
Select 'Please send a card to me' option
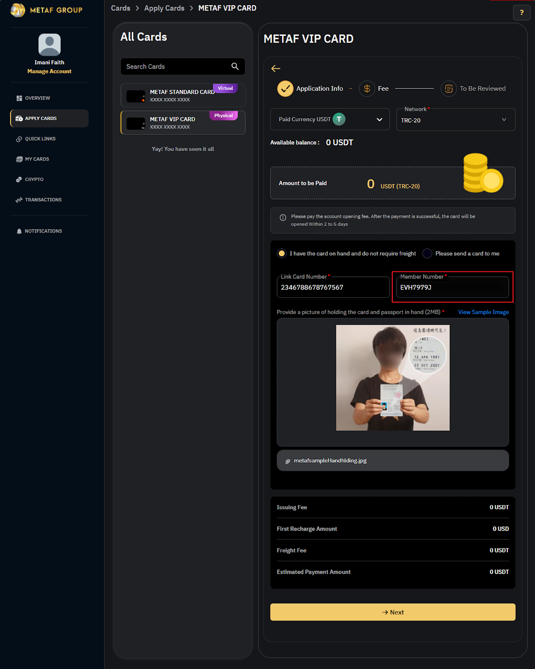point(427,253)
